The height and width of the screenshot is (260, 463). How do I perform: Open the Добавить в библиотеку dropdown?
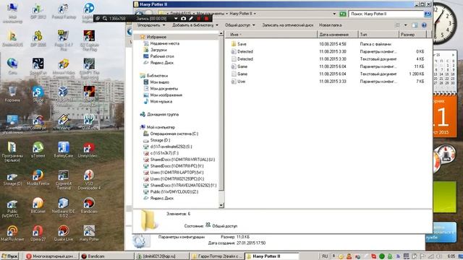click(195, 25)
